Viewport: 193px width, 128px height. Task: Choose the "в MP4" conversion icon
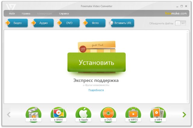[x=158, y=114]
